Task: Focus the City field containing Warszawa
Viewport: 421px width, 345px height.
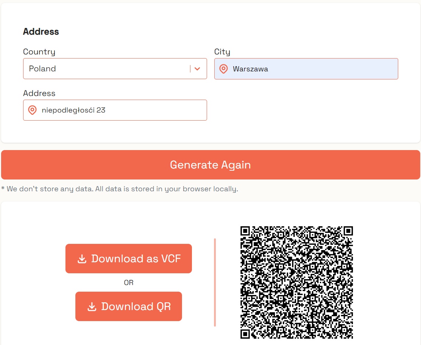Action: click(306, 69)
